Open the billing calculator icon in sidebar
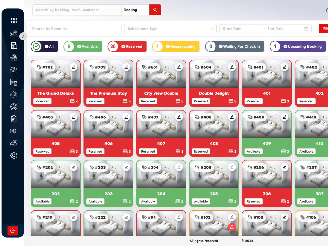The width and height of the screenshot is (328, 246). pyautogui.click(x=14, y=82)
